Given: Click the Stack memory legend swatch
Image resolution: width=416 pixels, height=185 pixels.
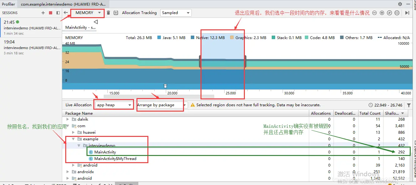Looking at the screenshot, I should [x=274, y=38].
